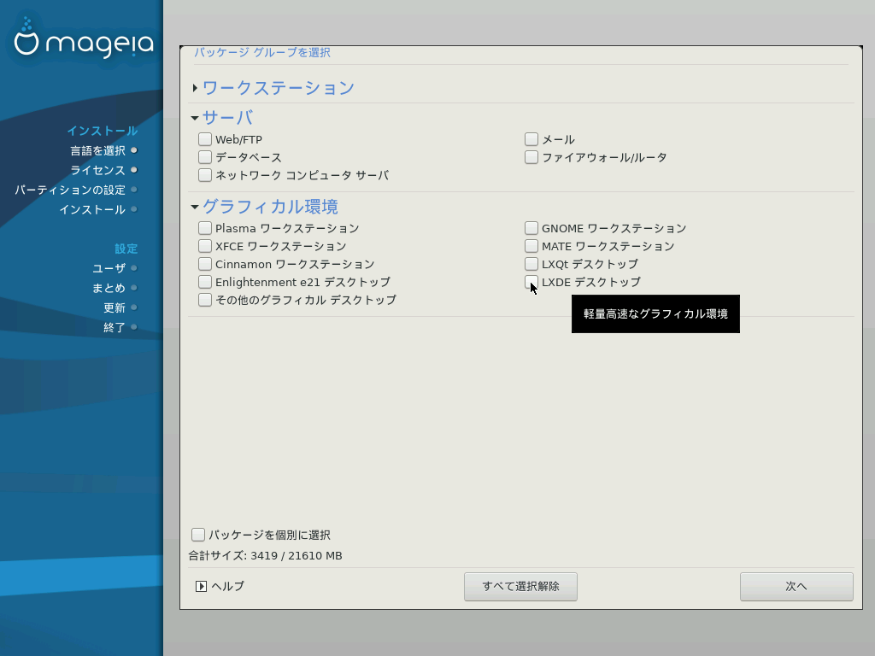This screenshot has height=656, width=875.
Task: Select XFCE ワークステーション checkbox
Action: [205, 246]
